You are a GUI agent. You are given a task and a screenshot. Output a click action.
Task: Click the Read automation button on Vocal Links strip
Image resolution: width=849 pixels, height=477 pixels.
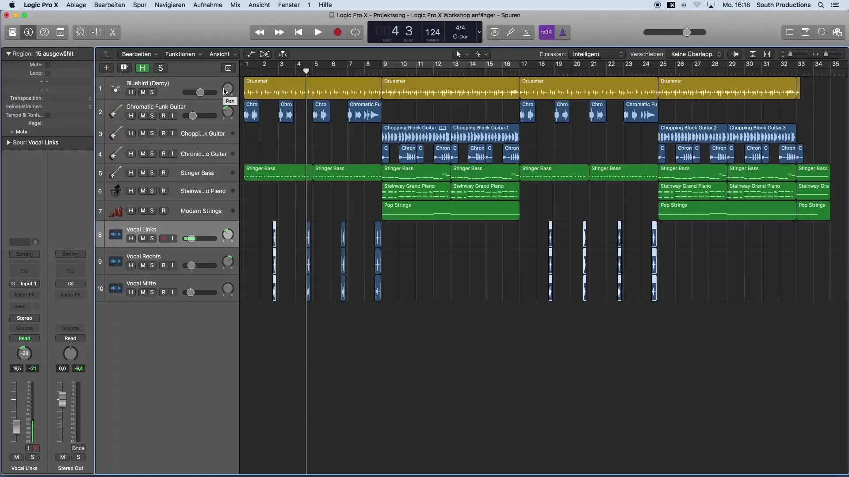click(24, 338)
